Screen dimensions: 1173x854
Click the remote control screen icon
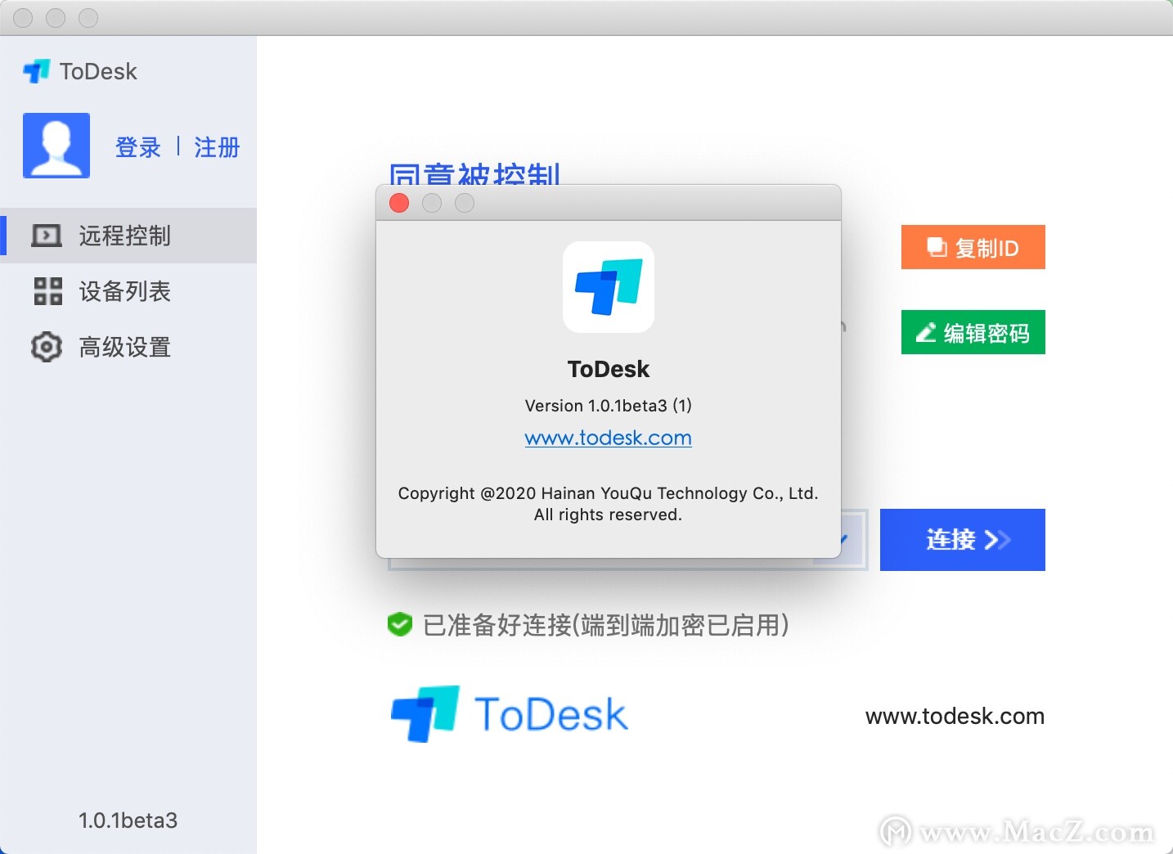coord(47,236)
